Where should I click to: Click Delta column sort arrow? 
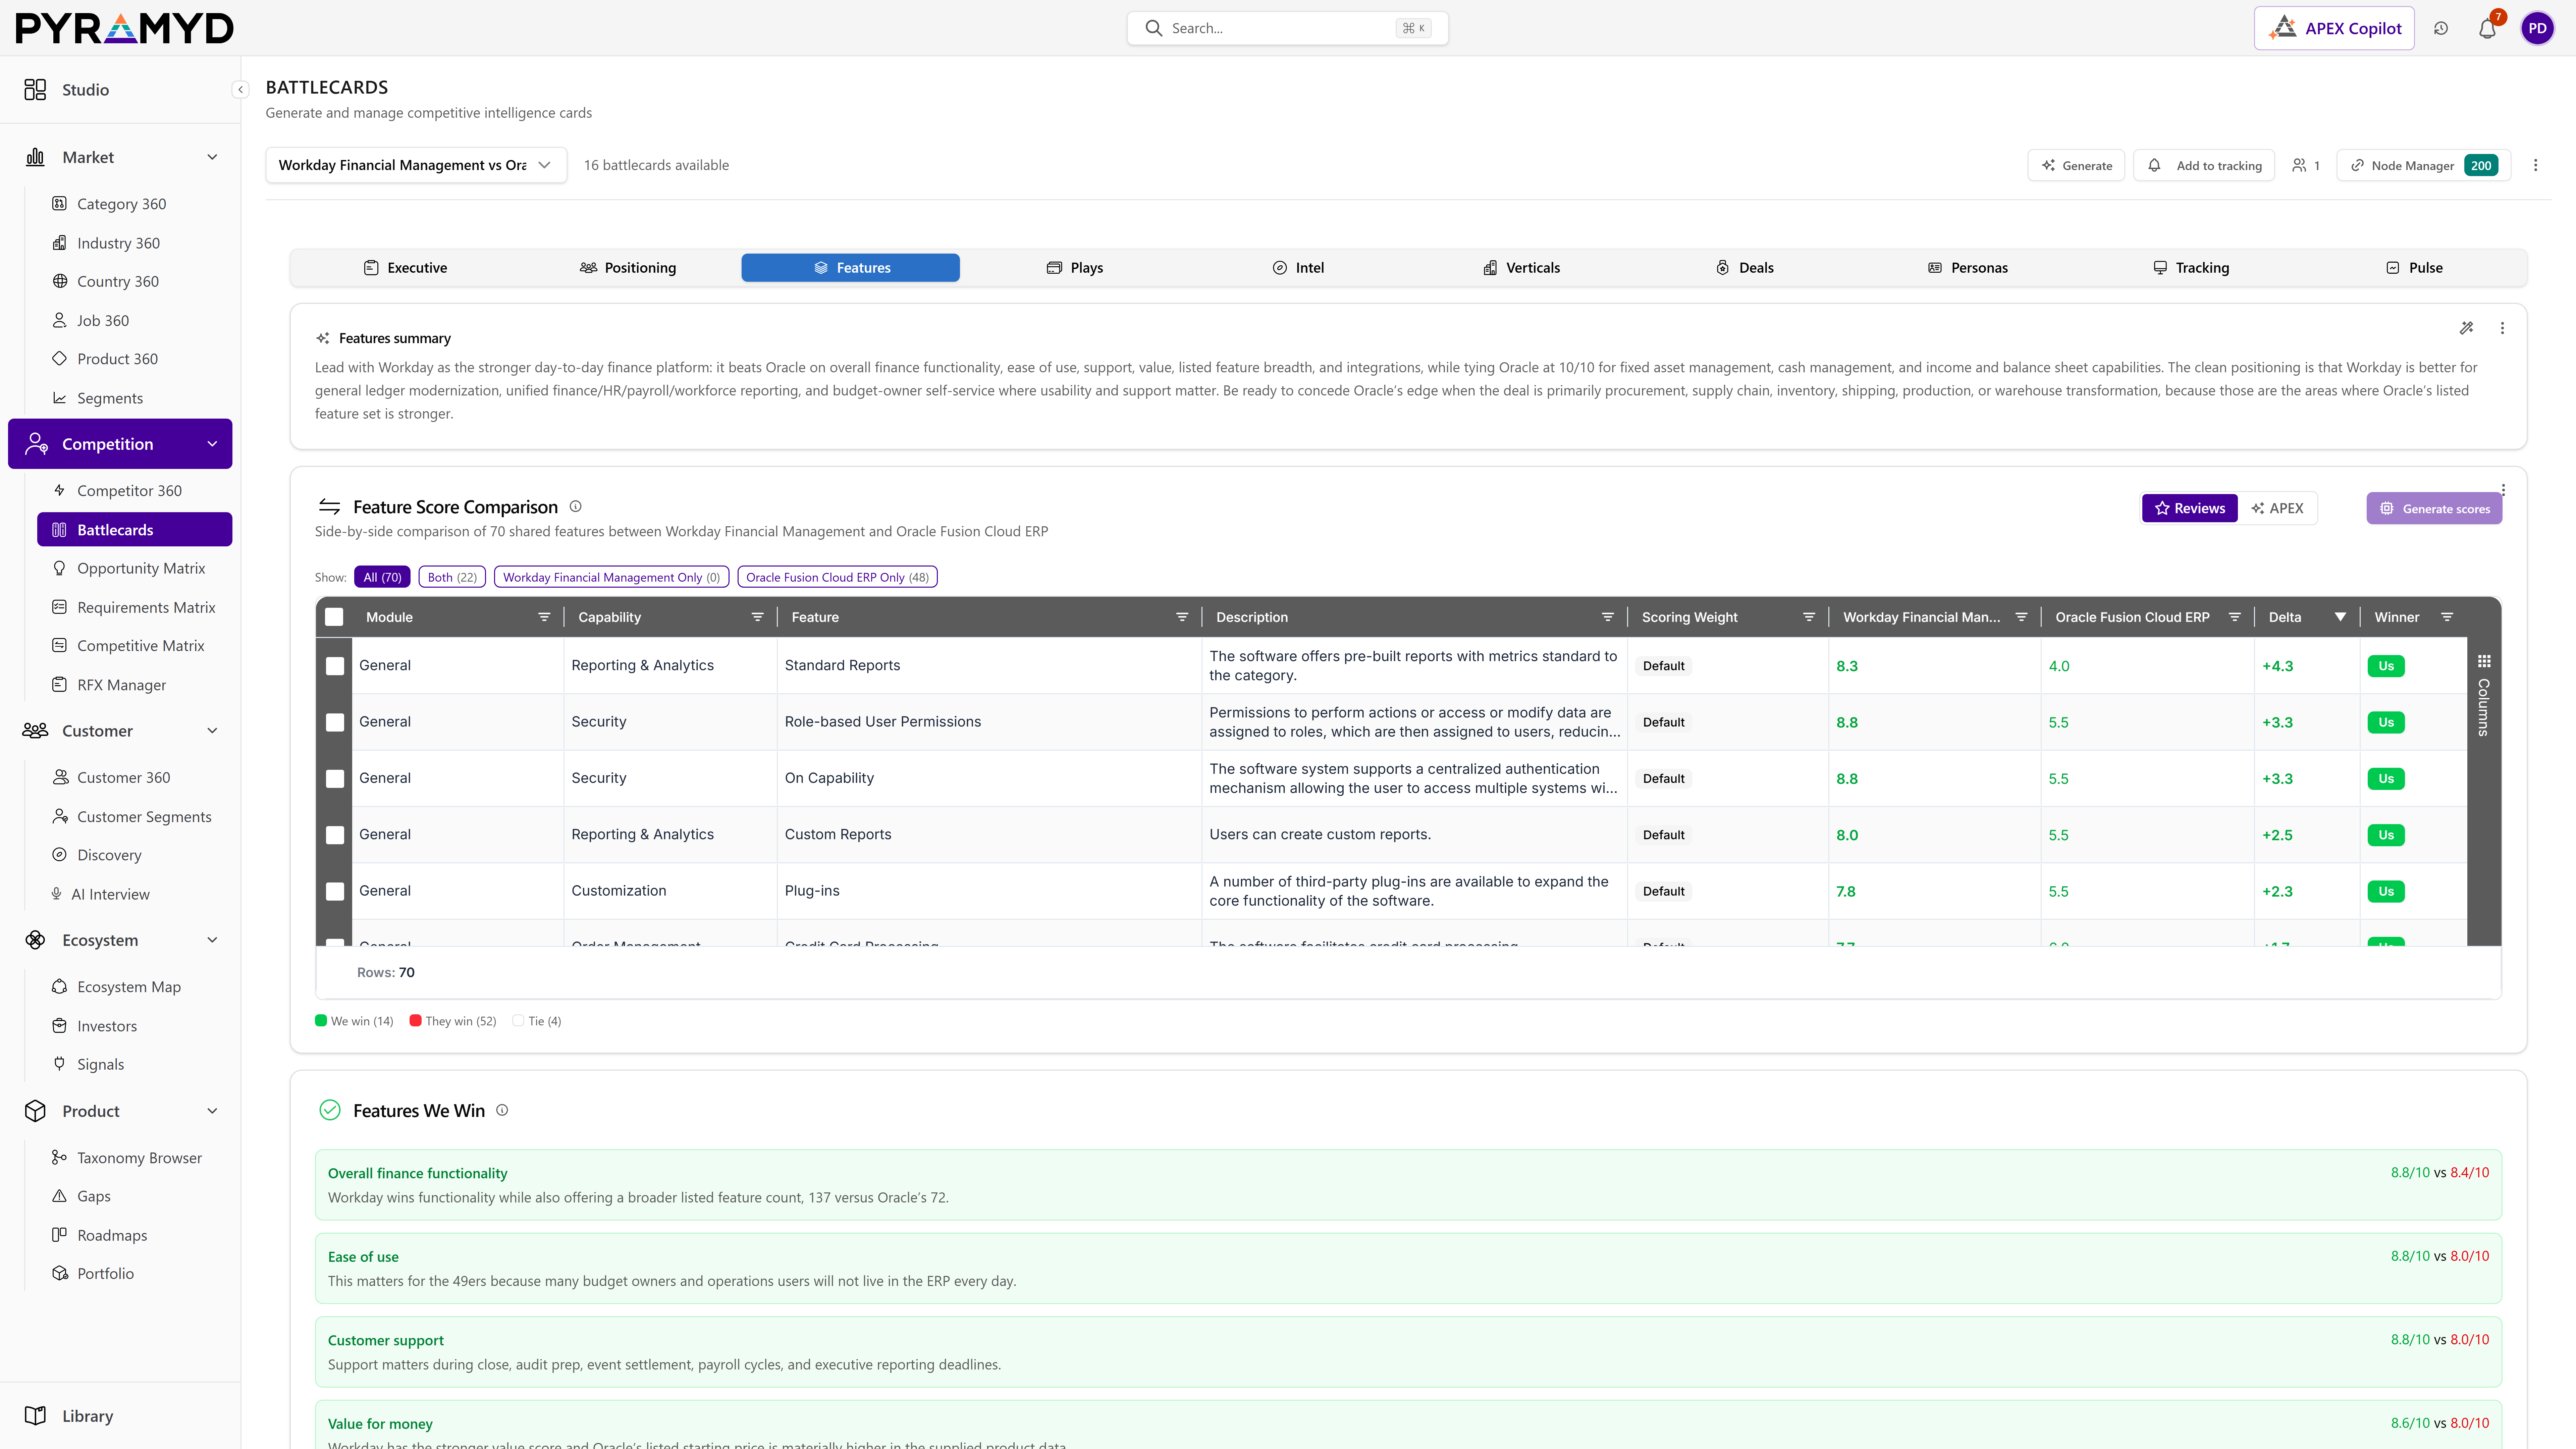(x=2340, y=617)
